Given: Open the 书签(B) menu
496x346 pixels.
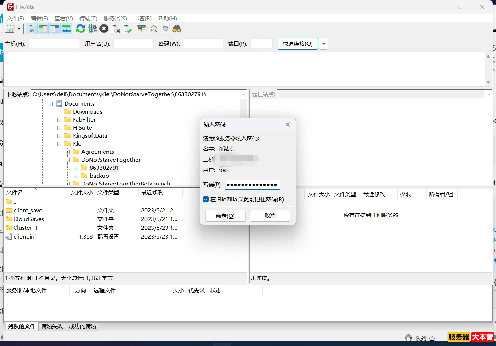Looking at the screenshot, I should [142, 18].
